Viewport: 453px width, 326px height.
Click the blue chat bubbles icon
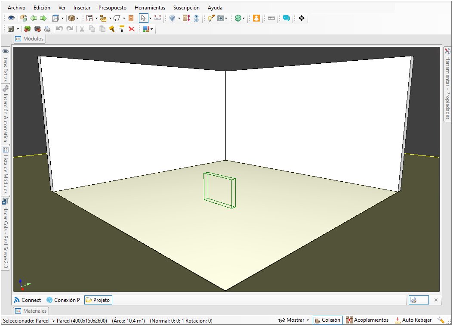287,18
